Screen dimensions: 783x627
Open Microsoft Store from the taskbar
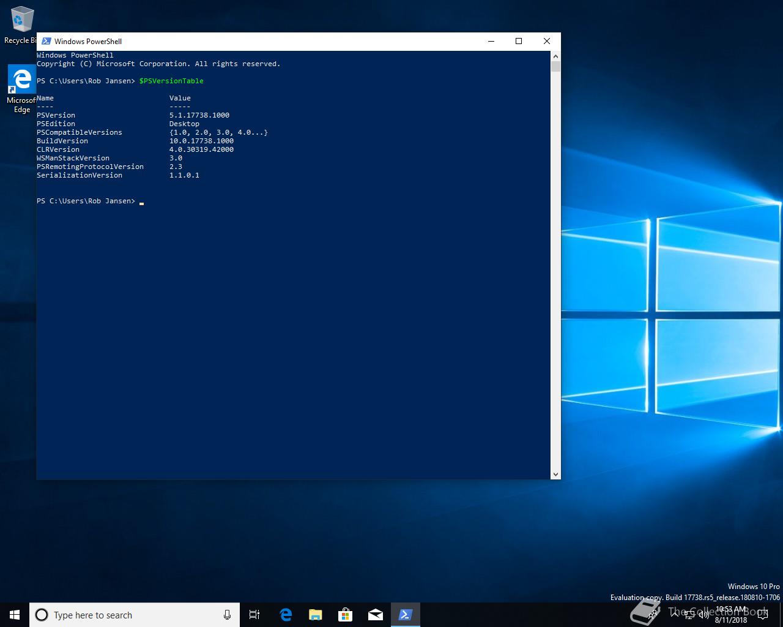click(x=345, y=615)
